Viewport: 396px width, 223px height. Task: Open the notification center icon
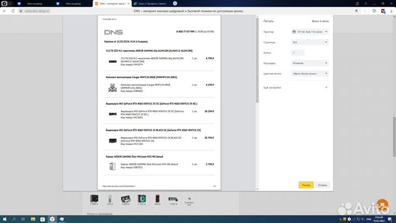click(x=390, y=219)
